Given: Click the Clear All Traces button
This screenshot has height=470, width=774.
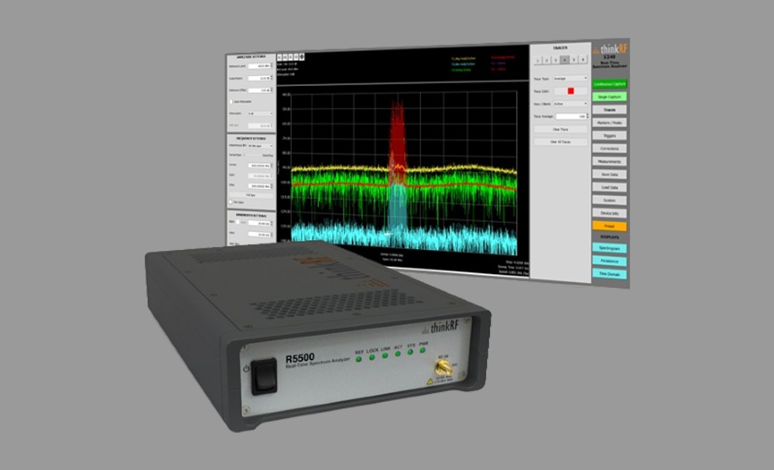Looking at the screenshot, I should (x=561, y=142).
